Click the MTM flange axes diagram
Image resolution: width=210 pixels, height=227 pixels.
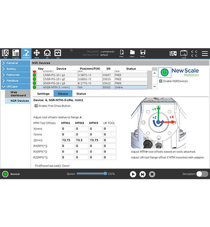click(x=159, y=123)
